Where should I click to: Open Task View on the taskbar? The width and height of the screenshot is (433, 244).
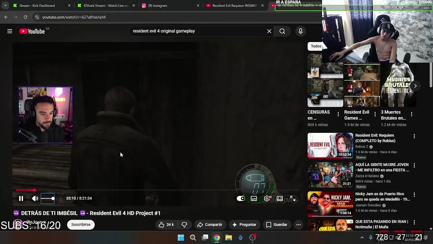(x=205, y=238)
